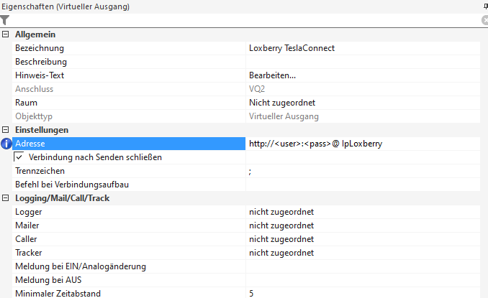Select the Caller property label
The width and height of the screenshot is (488, 298).
click(26, 239)
